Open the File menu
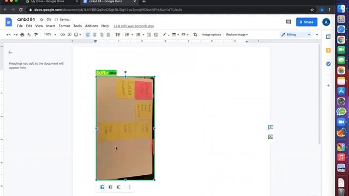 tap(20, 26)
